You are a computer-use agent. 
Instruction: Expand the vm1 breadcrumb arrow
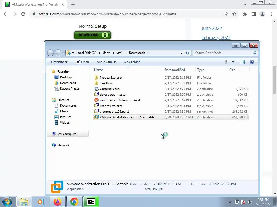pos(126,53)
